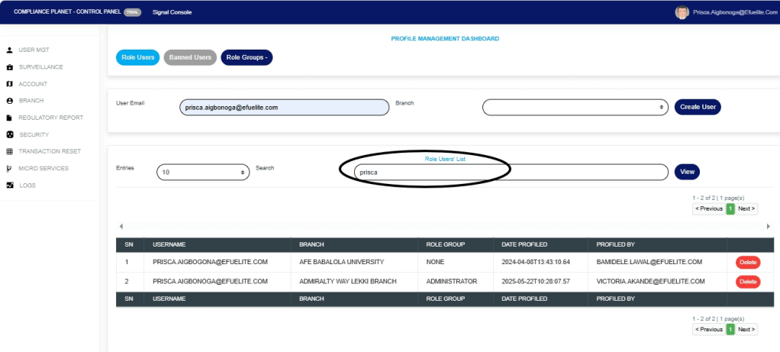Click the user profile avatar picture

(682, 12)
